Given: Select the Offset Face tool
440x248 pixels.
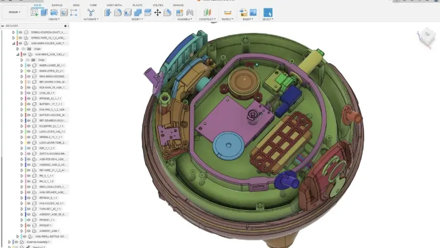Looking at the screenshot, I should (147, 12).
